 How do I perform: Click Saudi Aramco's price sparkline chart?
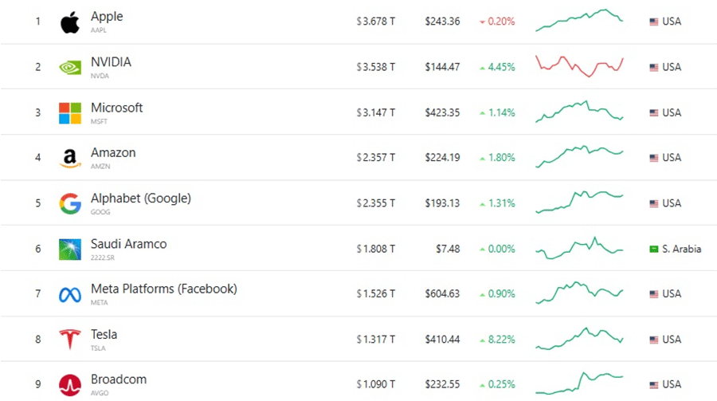pos(579,248)
